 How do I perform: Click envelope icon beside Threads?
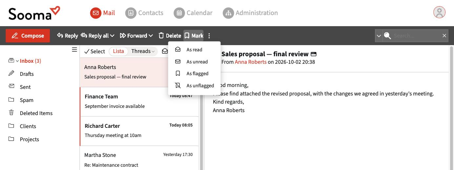(165, 51)
